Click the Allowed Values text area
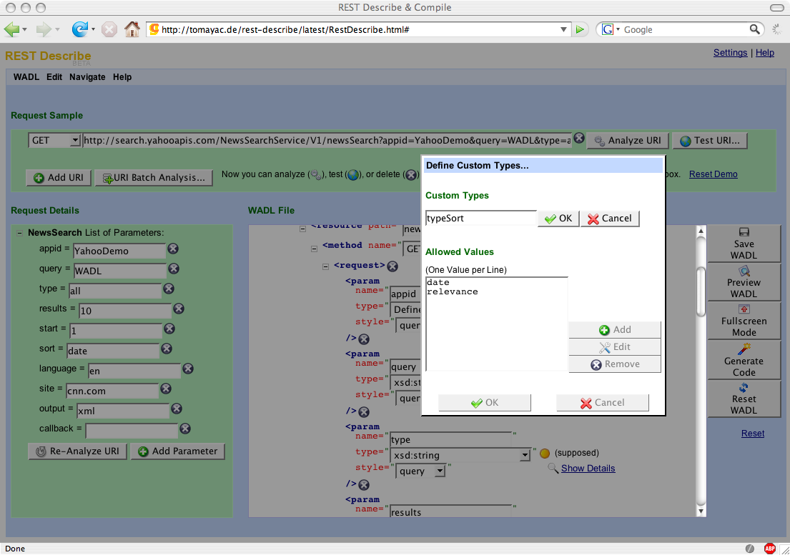Viewport: 790px width, 555px height. click(496, 324)
